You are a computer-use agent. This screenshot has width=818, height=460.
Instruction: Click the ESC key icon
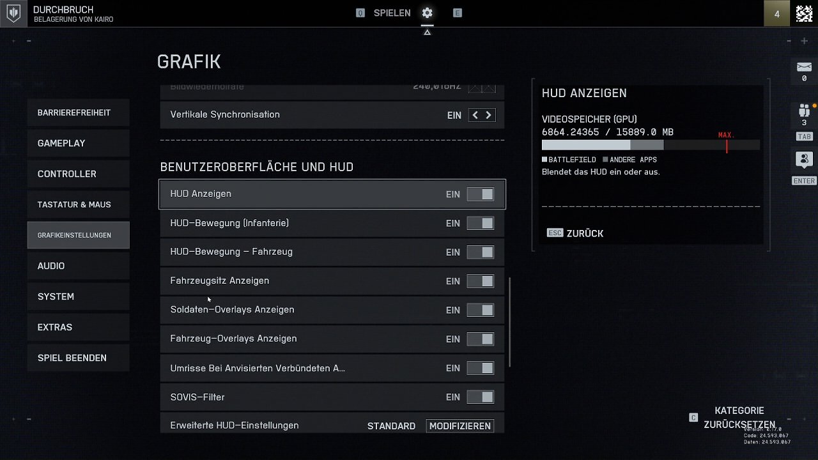(x=555, y=233)
